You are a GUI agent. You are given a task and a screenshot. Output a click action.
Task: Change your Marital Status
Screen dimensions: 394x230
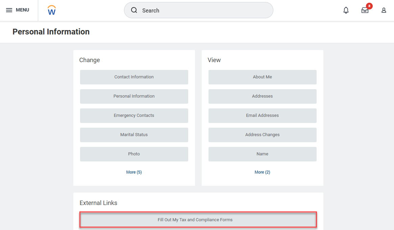click(x=134, y=135)
